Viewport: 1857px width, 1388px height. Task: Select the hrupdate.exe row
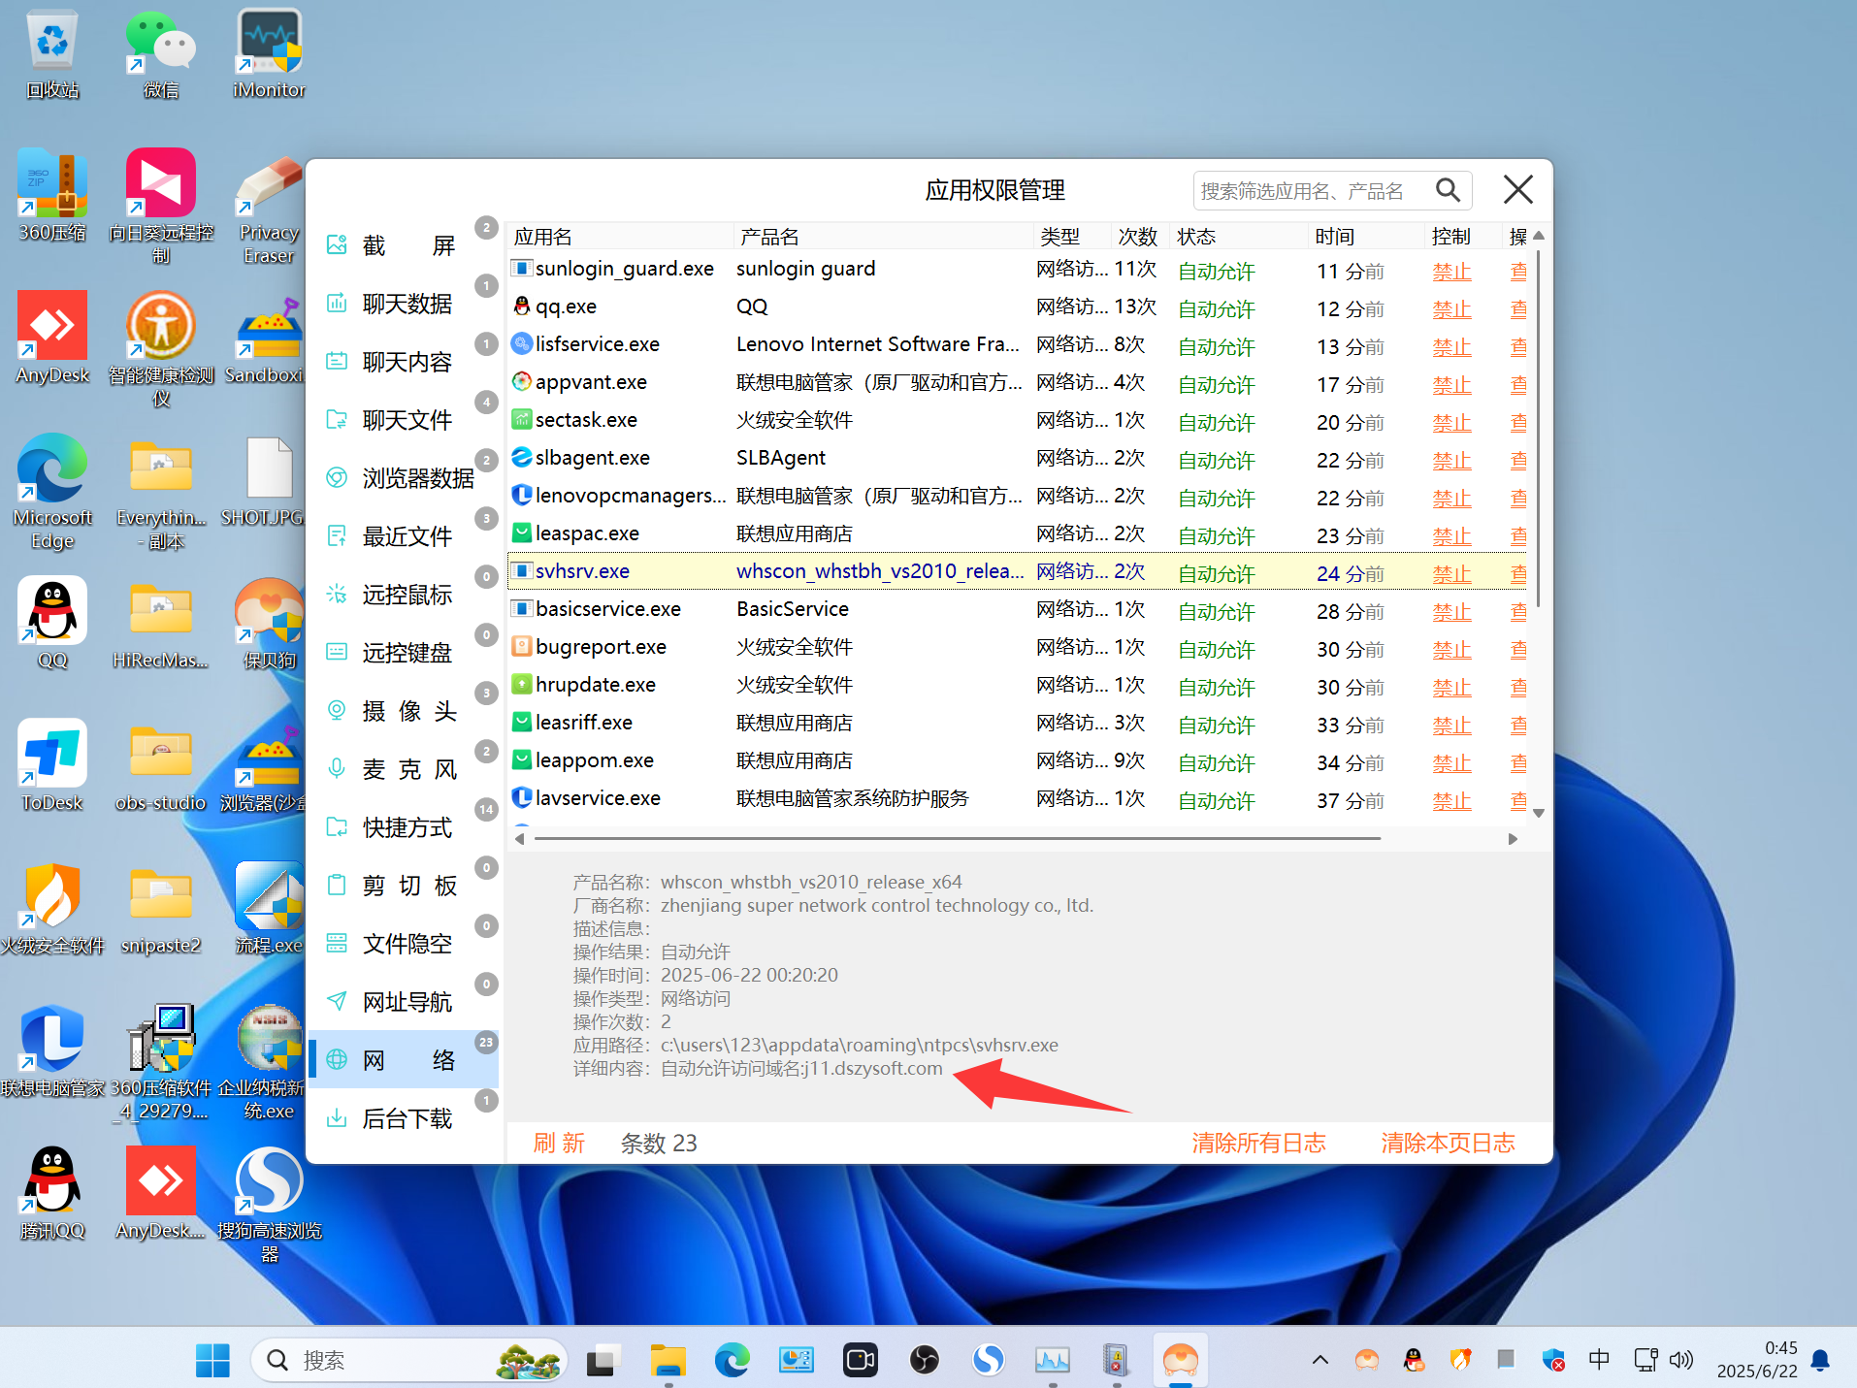(1017, 685)
